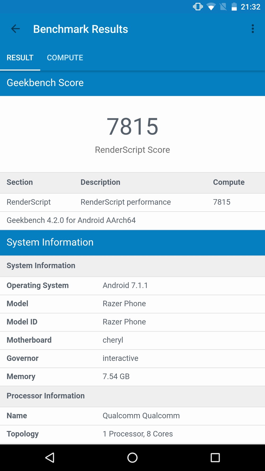Select the RESULT tab
The width and height of the screenshot is (265, 471).
[x=20, y=58]
